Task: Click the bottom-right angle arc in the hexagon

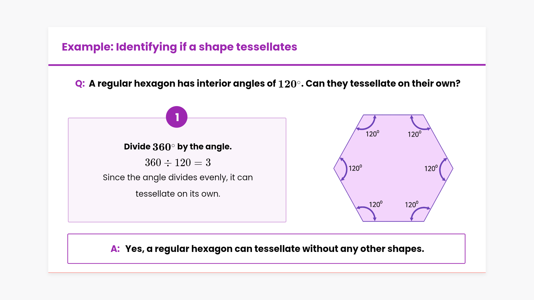Action: click(418, 212)
